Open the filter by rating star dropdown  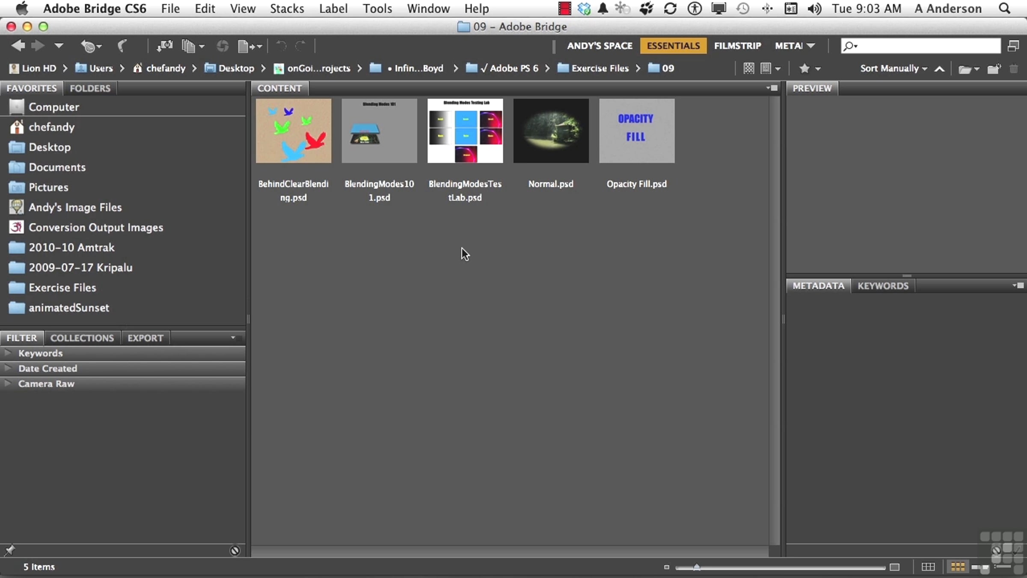tap(810, 69)
